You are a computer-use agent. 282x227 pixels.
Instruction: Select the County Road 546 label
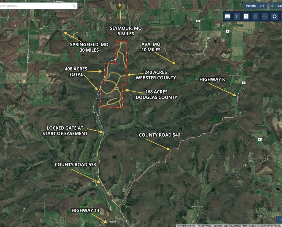coord(159,135)
